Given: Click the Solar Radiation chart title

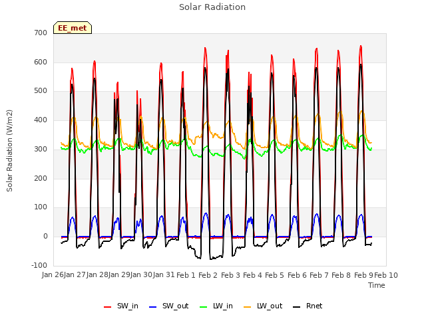Looking at the screenshot, I should point(212,7).
